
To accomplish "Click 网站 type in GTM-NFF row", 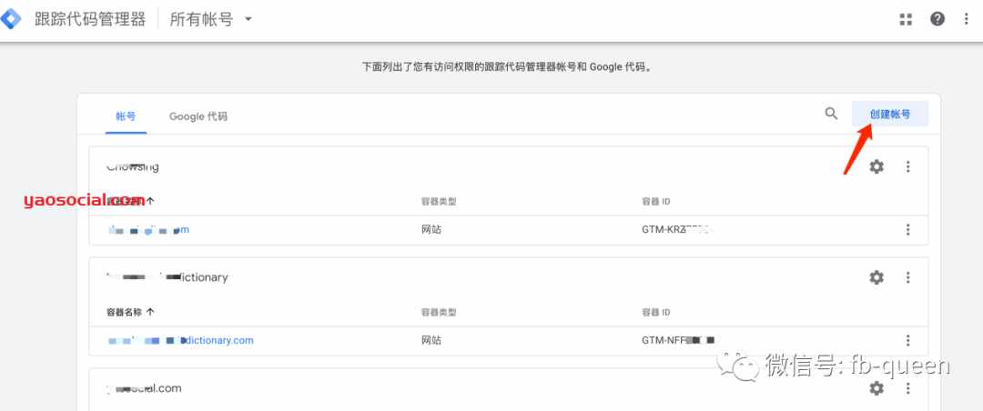I will click(x=431, y=340).
